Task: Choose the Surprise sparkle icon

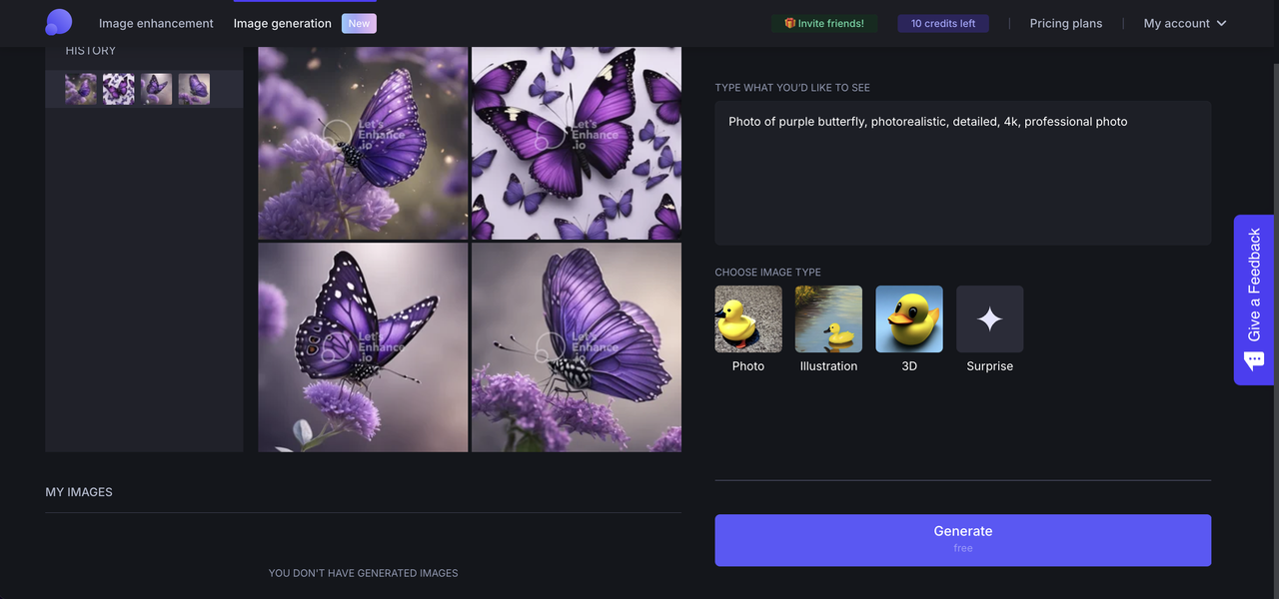Action: pos(990,319)
